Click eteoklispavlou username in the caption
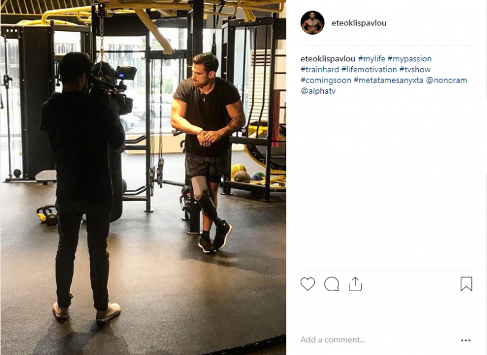 328,58
